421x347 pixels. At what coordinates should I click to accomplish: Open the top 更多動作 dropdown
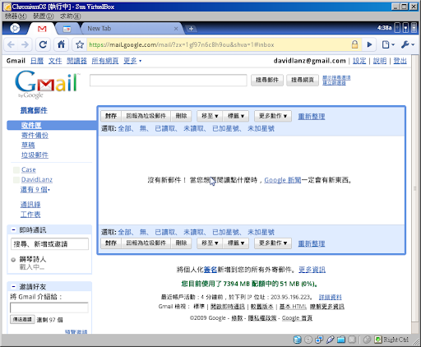click(273, 116)
